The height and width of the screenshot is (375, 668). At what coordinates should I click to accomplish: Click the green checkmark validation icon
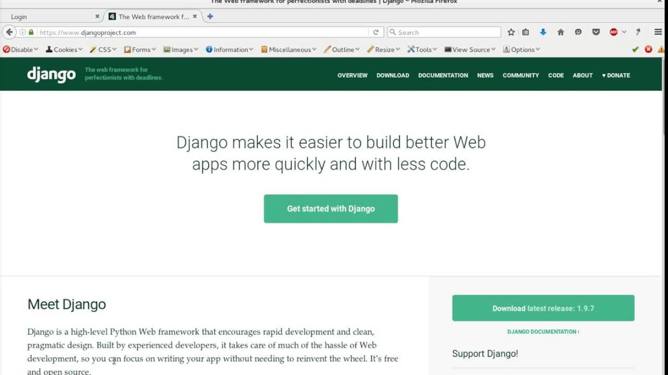tap(635, 49)
